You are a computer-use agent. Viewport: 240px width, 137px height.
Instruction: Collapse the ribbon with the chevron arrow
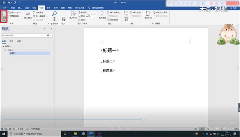[238, 24]
